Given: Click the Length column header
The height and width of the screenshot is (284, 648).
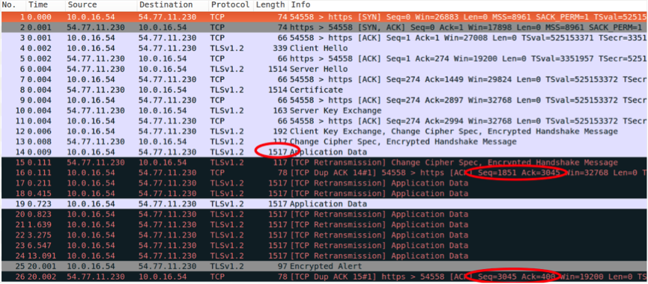Looking at the screenshot, I should pyautogui.click(x=270, y=5).
